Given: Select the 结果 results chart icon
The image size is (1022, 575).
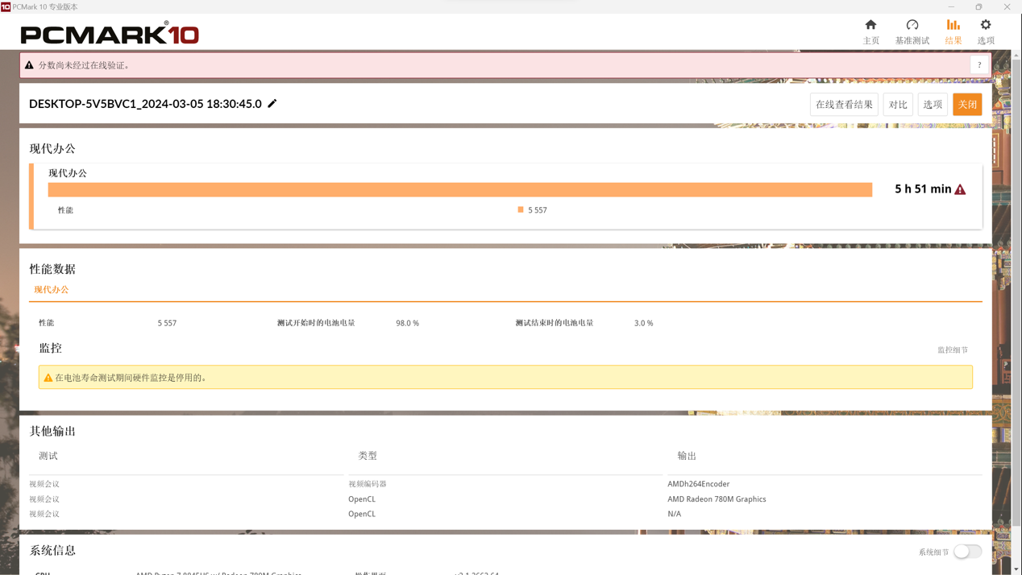Looking at the screenshot, I should (x=953, y=25).
